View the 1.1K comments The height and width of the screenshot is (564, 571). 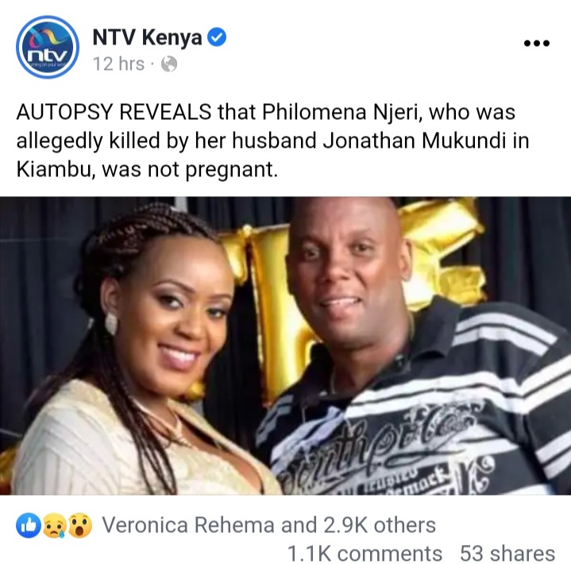click(x=365, y=554)
